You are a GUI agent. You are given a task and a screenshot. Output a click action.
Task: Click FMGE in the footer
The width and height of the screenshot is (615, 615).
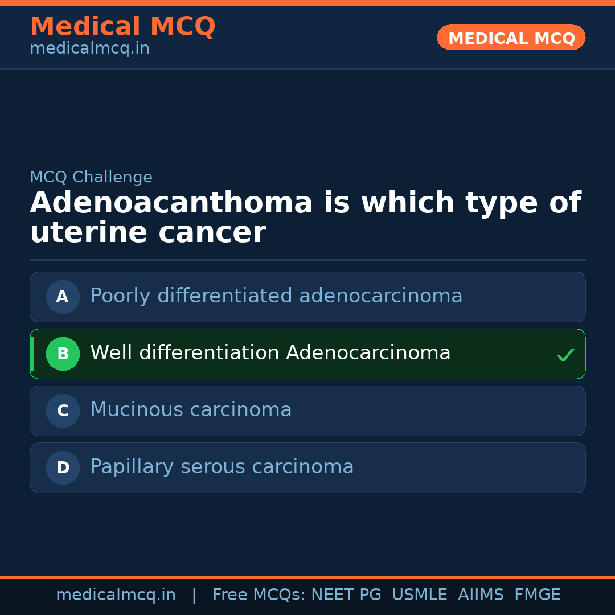tap(538, 595)
